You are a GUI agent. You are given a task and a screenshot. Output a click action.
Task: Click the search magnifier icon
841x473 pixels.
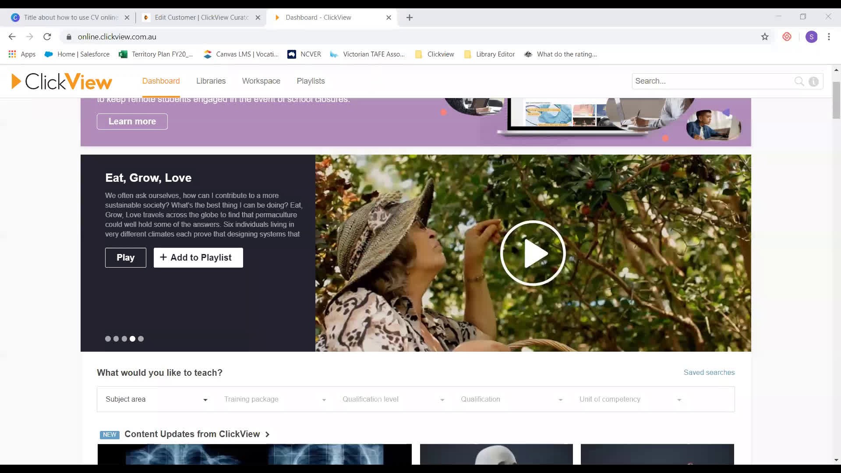coord(799,81)
